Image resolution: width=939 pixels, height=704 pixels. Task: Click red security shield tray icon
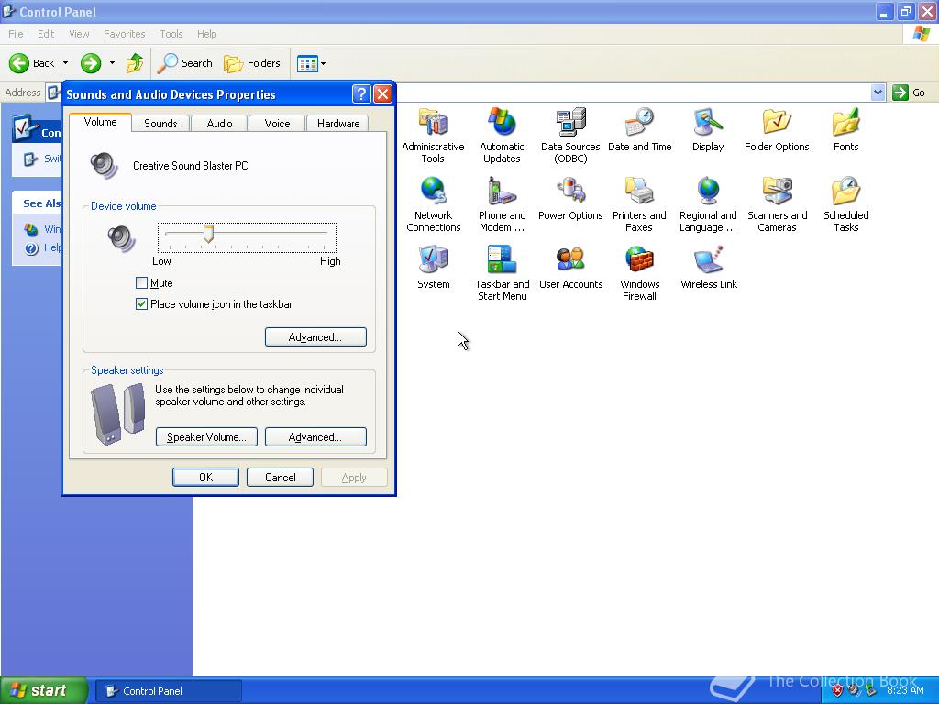837,691
